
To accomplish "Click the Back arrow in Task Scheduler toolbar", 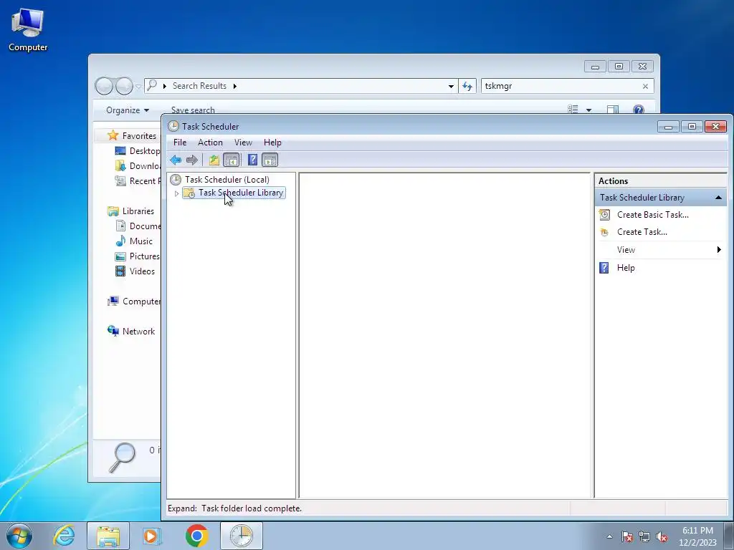I will 176,160.
